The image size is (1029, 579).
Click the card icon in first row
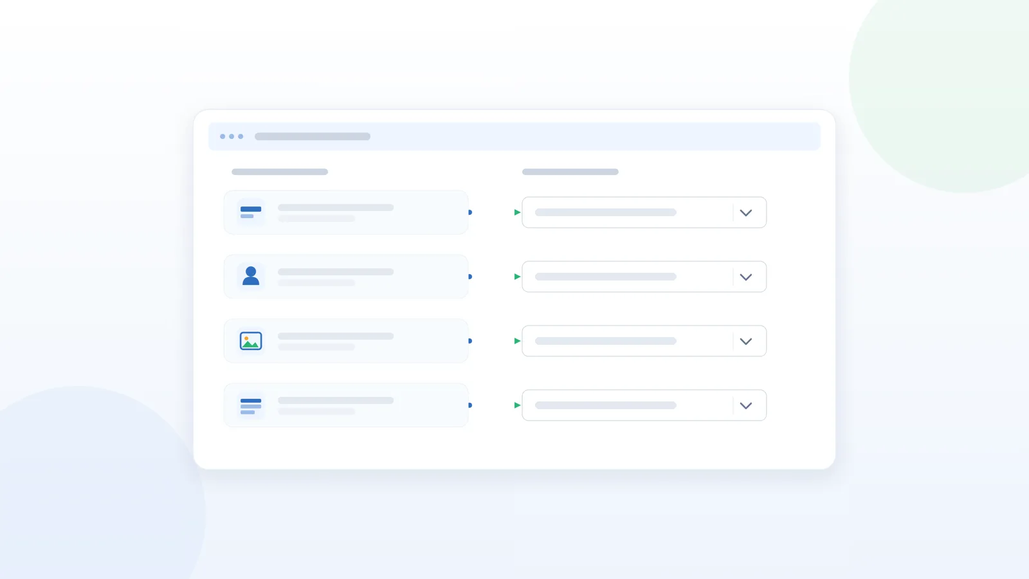pyautogui.click(x=251, y=212)
